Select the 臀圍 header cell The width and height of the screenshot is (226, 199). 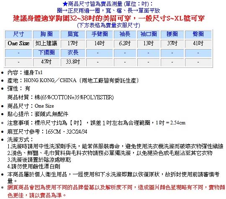[198, 34]
